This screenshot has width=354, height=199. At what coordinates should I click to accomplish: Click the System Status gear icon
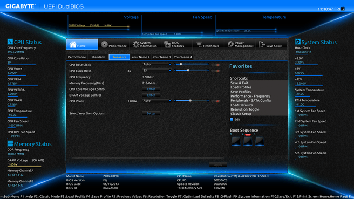click(x=298, y=42)
